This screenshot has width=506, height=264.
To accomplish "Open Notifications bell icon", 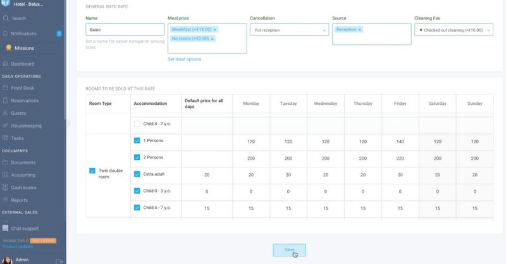I will coord(6,33).
